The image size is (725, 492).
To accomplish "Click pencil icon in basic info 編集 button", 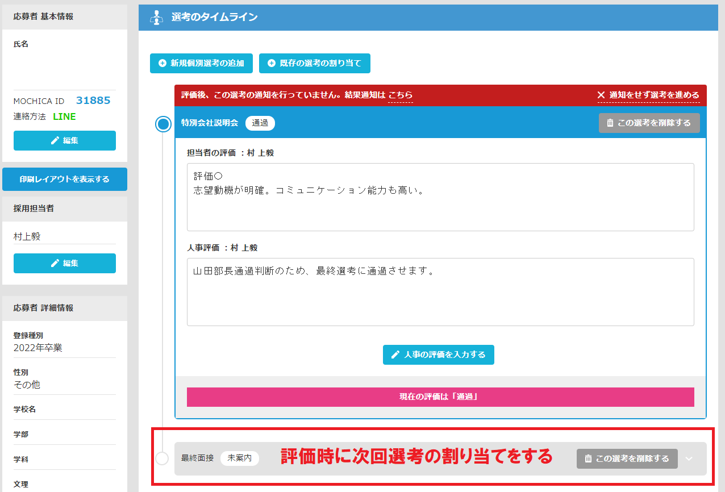I will coord(55,141).
